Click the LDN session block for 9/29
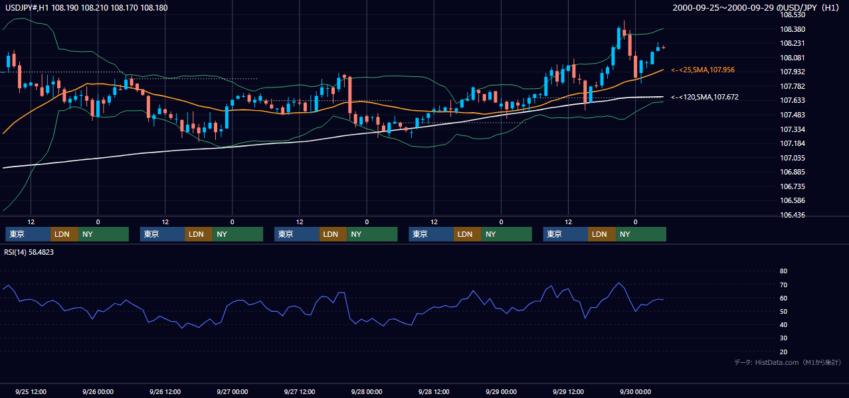This screenshot has width=849, height=398. click(602, 234)
